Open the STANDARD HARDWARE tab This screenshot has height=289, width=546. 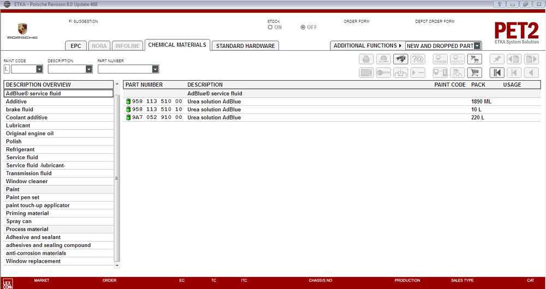coord(246,46)
